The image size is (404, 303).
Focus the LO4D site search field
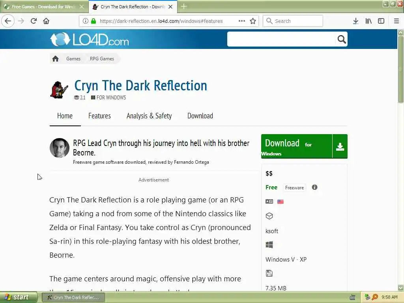click(282, 39)
